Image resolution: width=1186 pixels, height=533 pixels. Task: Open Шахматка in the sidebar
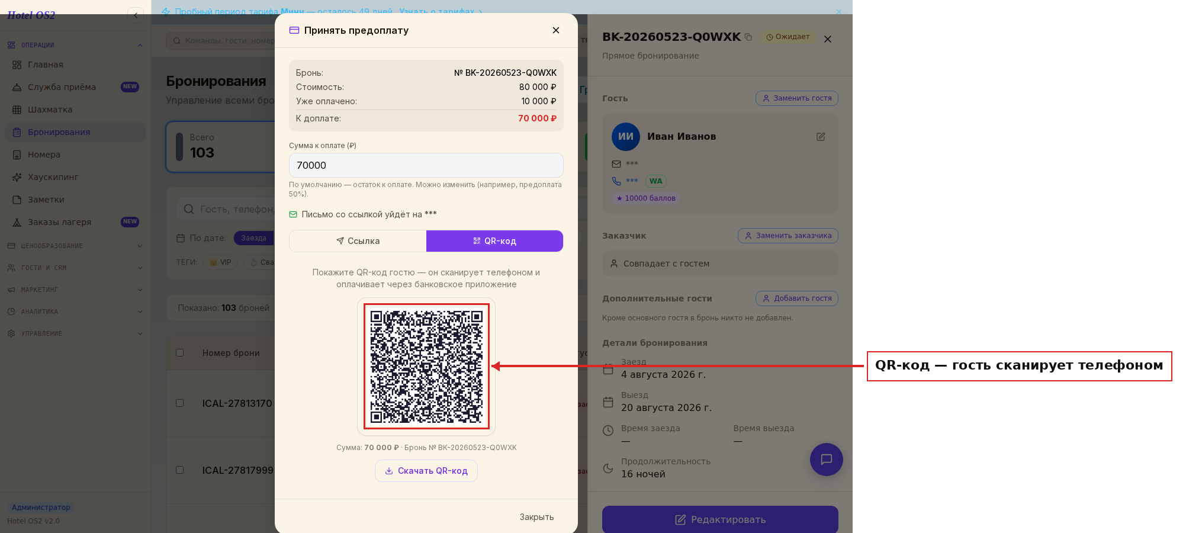tap(75, 110)
